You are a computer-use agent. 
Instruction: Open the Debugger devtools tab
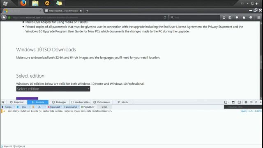(59, 102)
